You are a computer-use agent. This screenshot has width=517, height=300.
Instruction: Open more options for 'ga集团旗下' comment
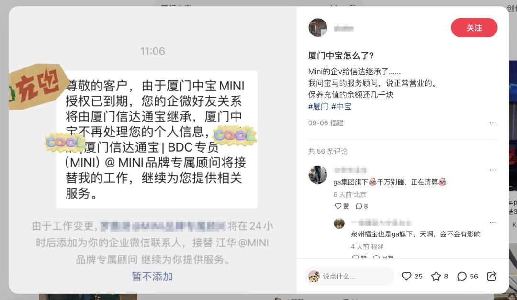pos(493,170)
